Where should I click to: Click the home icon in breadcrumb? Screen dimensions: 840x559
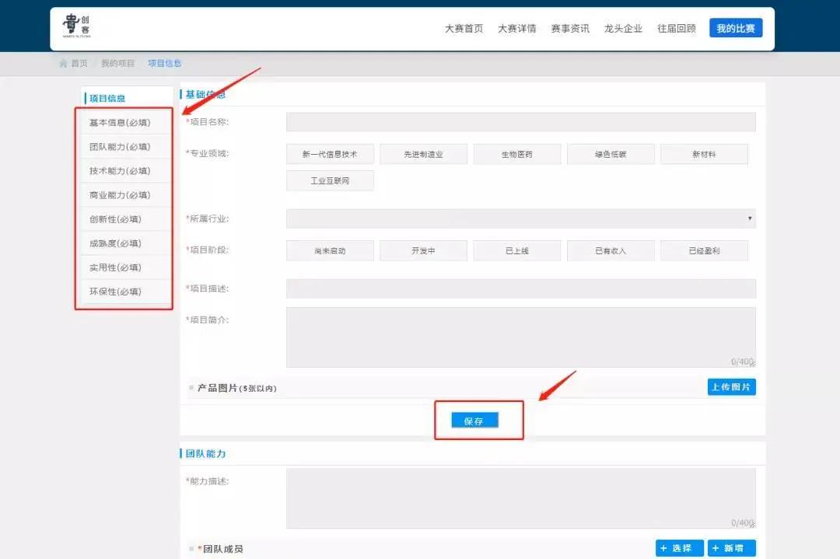coord(63,63)
